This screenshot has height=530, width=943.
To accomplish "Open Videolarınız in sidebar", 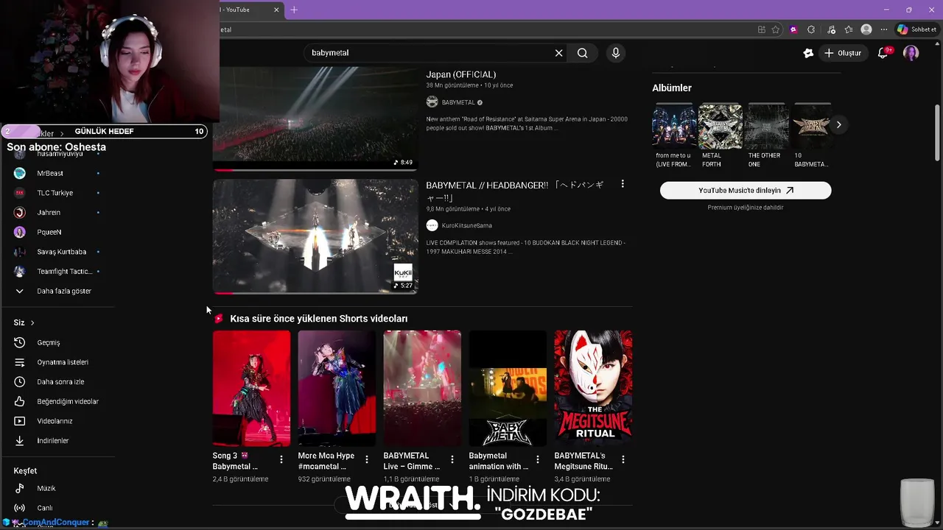I will (x=57, y=421).
